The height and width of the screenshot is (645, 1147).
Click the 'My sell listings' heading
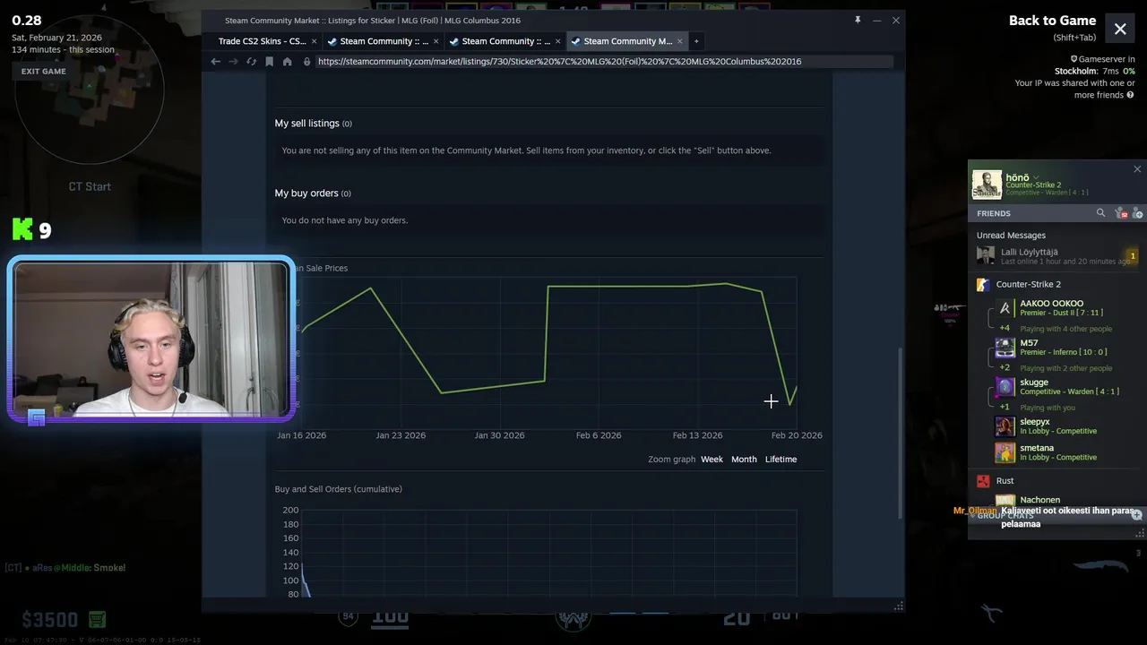[306, 124]
